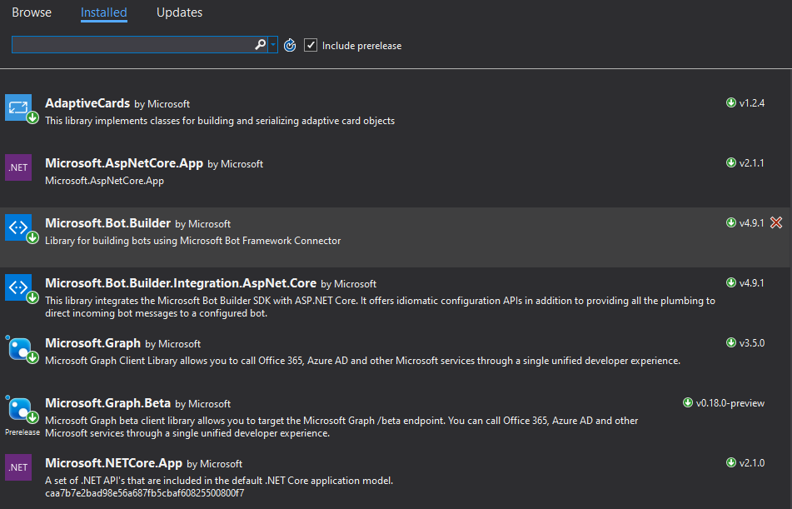The height and width of the screenshot is (509, 792).
Task: Select the Microsoft.AspNetCore.App package title
Action: tap(124, 163)
